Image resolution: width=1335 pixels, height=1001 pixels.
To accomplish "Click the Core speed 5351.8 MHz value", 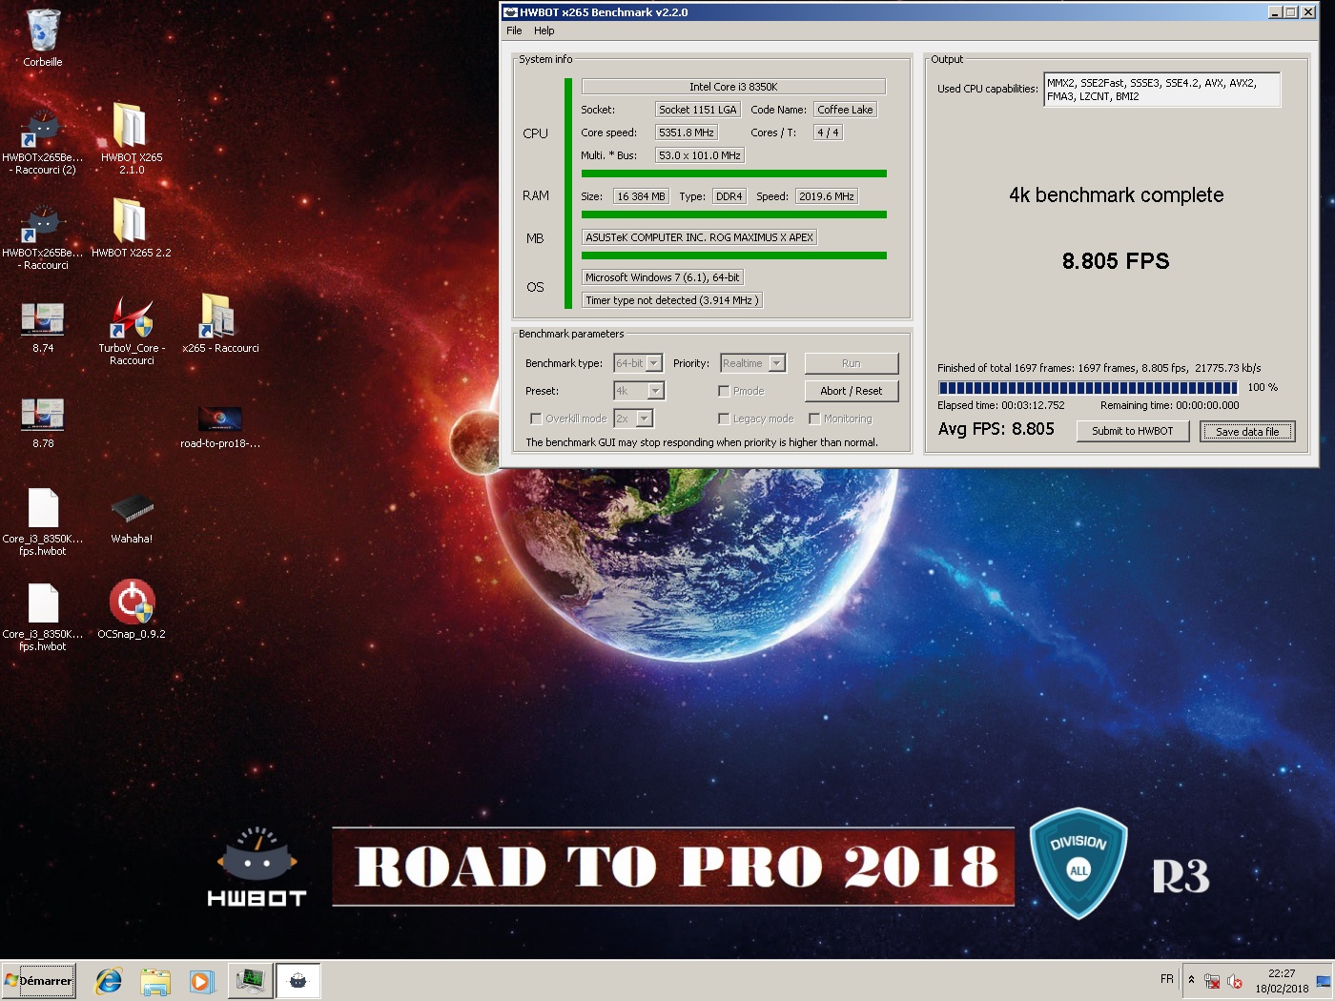I will click(686, 133).
